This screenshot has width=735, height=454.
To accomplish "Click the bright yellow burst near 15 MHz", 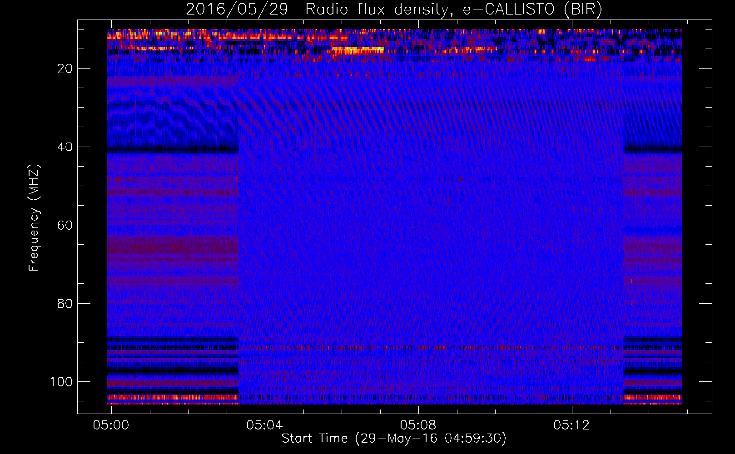I will pyautogui.click(x=358, y=50).
